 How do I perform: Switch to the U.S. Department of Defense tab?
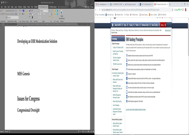[x=117, y=4]
